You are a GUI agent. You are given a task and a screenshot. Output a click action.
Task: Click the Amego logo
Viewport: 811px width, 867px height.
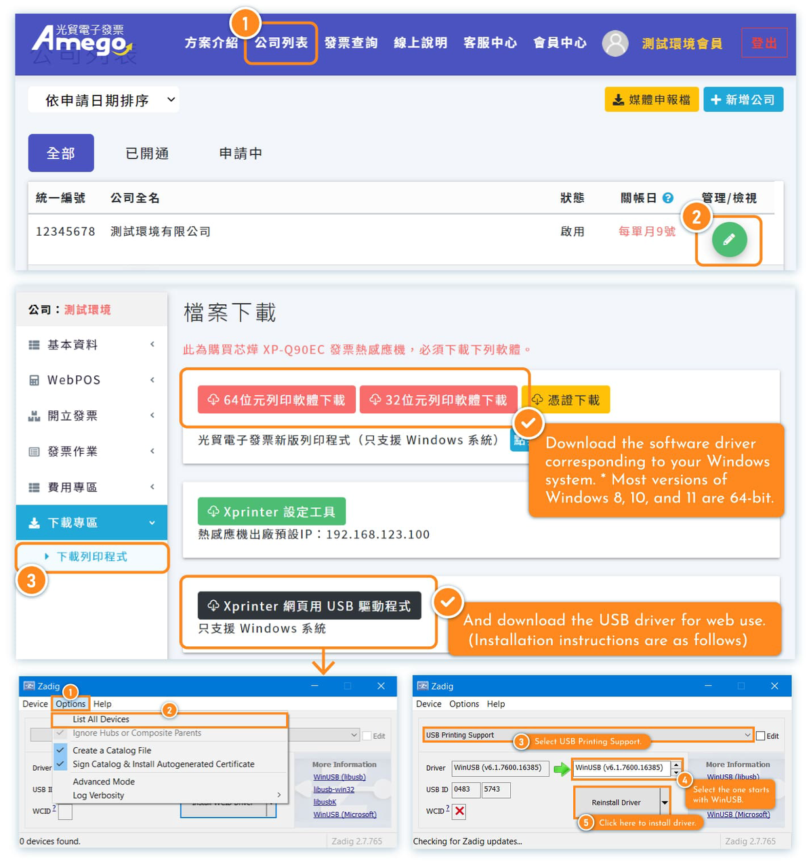(81, 41)
